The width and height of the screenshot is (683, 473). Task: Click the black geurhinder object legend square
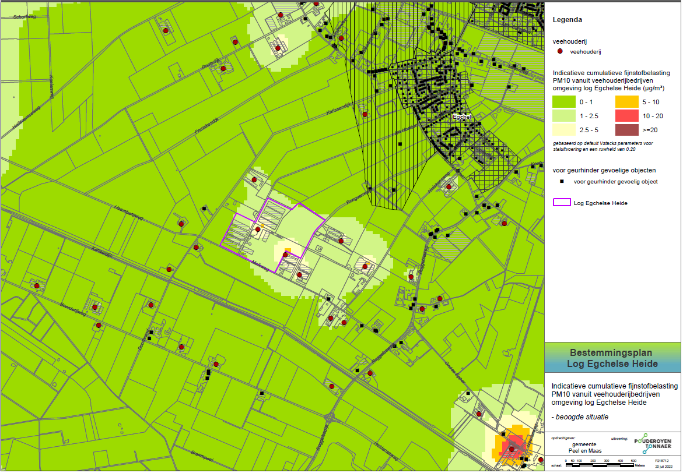(x=562, y=182)
